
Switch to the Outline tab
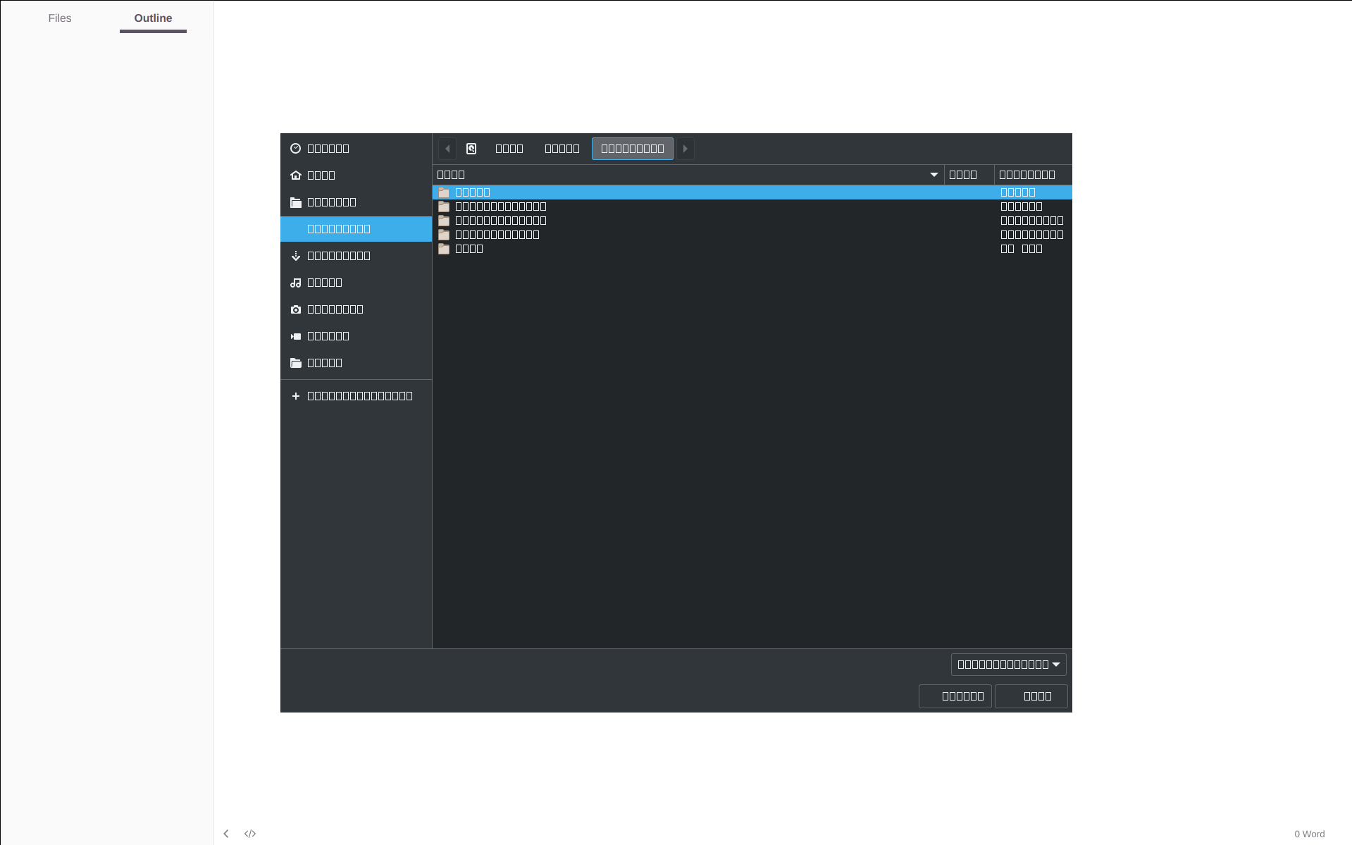coord(153,18)
